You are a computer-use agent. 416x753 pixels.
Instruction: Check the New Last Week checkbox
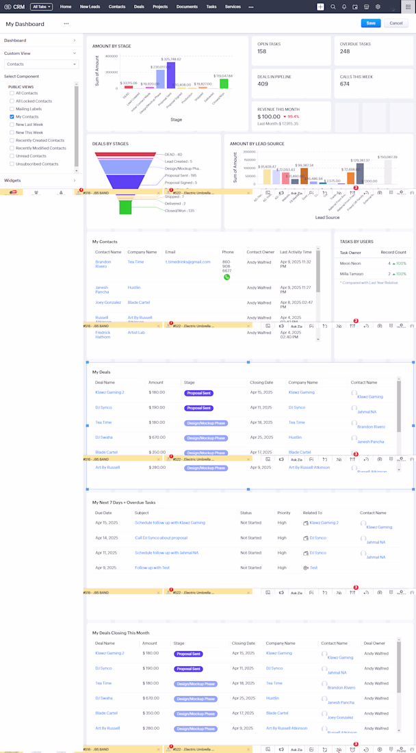(12, 125)
